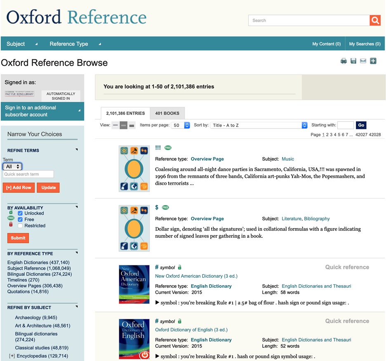Submit the availability filter

(x=18, y=238)
